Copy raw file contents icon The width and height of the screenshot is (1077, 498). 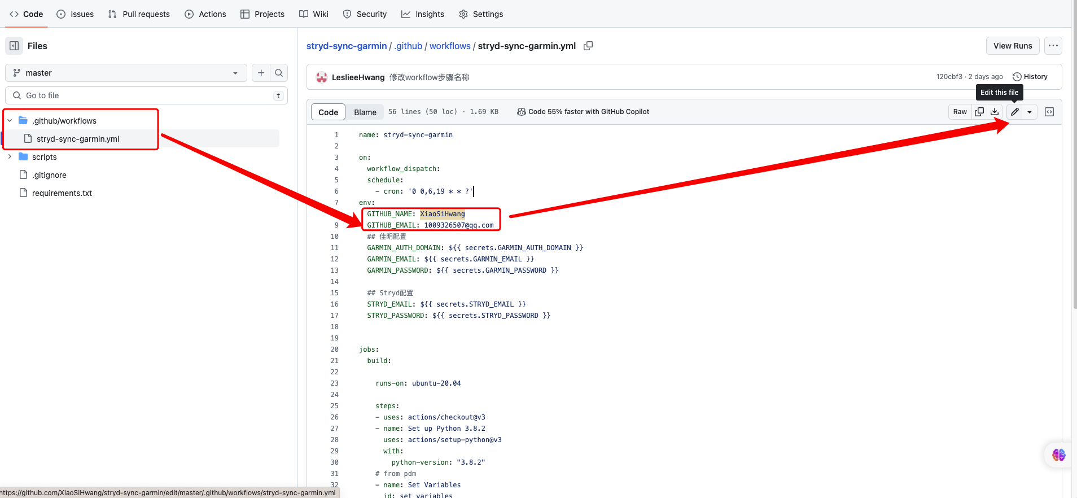pyautogui.click(x=979, y=112)
